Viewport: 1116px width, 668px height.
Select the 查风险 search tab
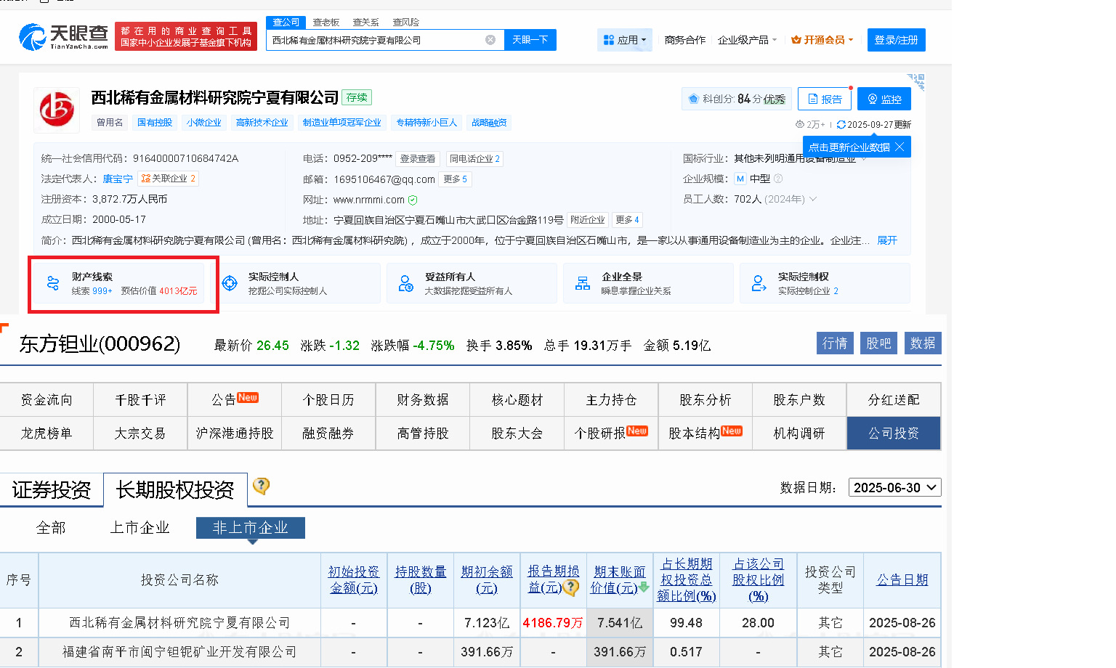click(x=406, y=23)
